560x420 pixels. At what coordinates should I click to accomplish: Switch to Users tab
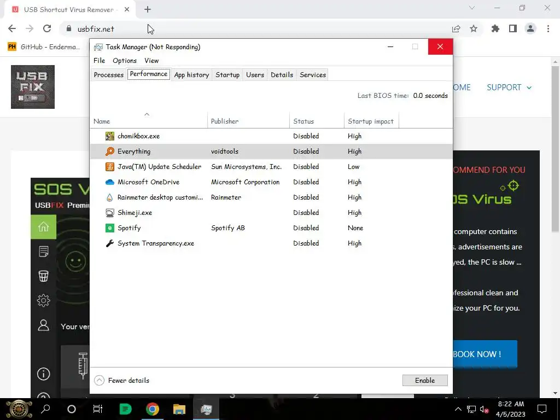pos(255,75)
